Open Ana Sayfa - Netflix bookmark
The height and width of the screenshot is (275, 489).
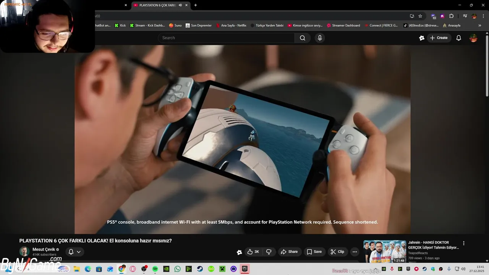pyautogui.click(x=231, y=26)
